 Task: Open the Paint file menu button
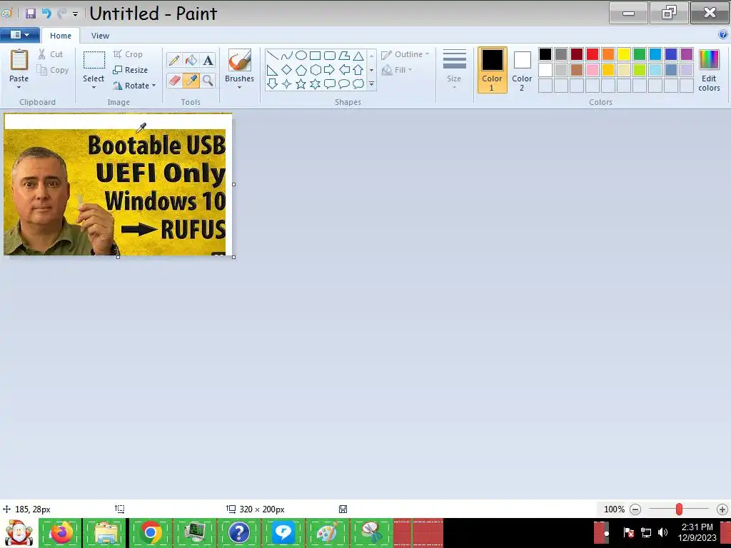[x=19, y=34]
